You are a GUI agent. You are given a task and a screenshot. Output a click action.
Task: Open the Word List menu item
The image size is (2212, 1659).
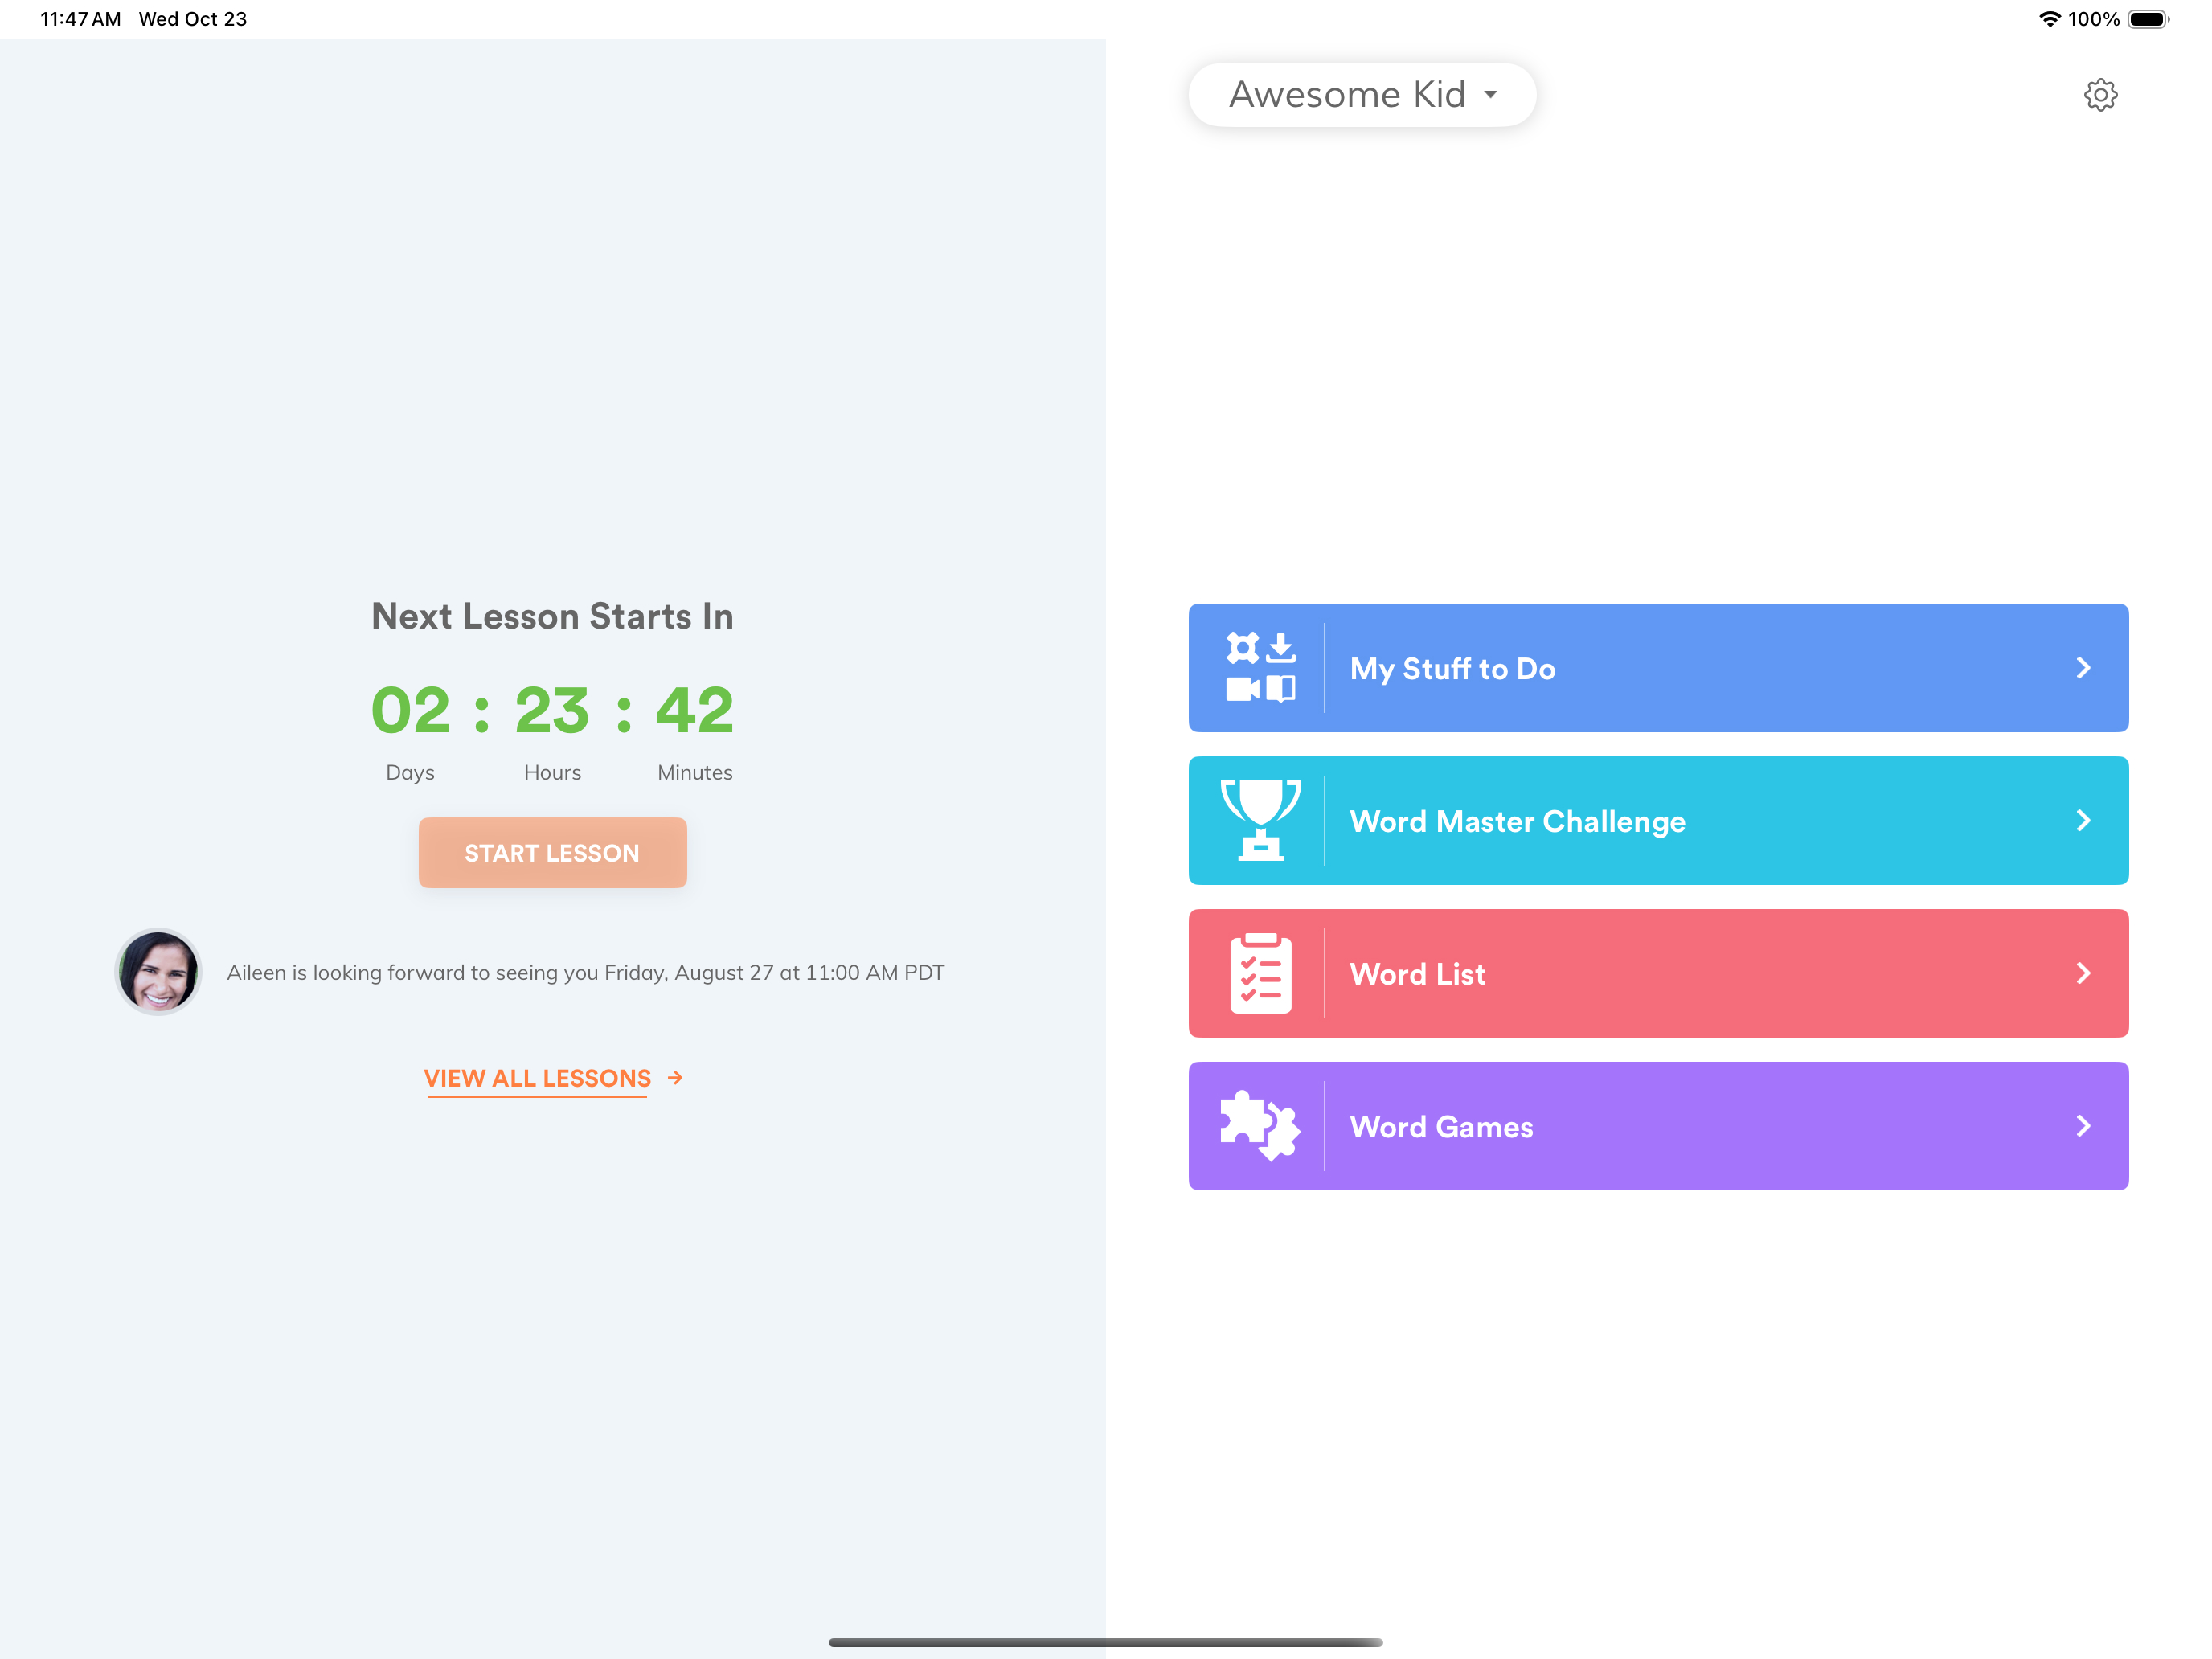[1658, 973]
